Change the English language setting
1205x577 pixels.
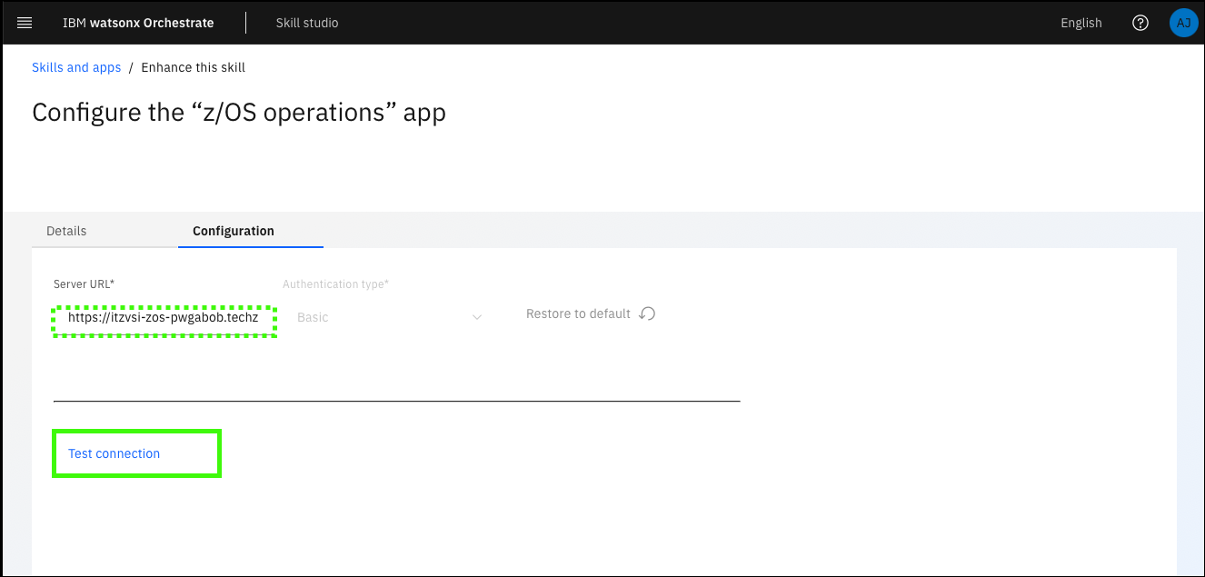(1081, 23)
